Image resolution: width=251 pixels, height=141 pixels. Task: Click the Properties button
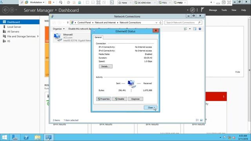click(104, 99)
